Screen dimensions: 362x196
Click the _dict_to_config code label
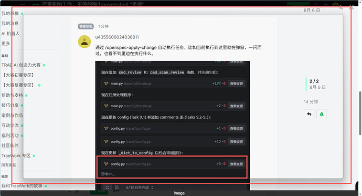[135, 153]
